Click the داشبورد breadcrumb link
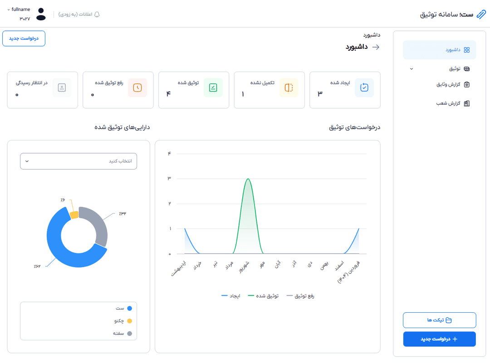490x363 pixels. coord(372,35)
